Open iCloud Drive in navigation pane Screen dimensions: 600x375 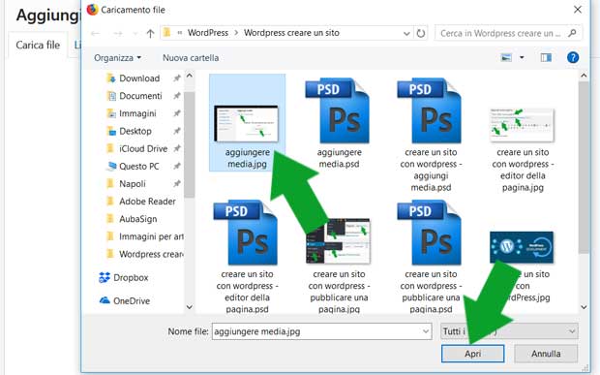pyautogui.click(x=143, y=148)
